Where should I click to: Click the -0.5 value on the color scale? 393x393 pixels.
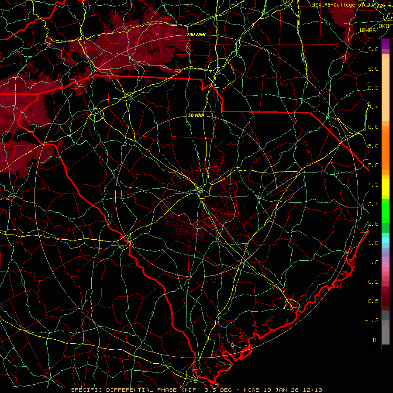pos(372,301)
